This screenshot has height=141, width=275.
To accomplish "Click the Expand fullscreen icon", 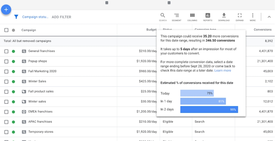I will (240, 15).
